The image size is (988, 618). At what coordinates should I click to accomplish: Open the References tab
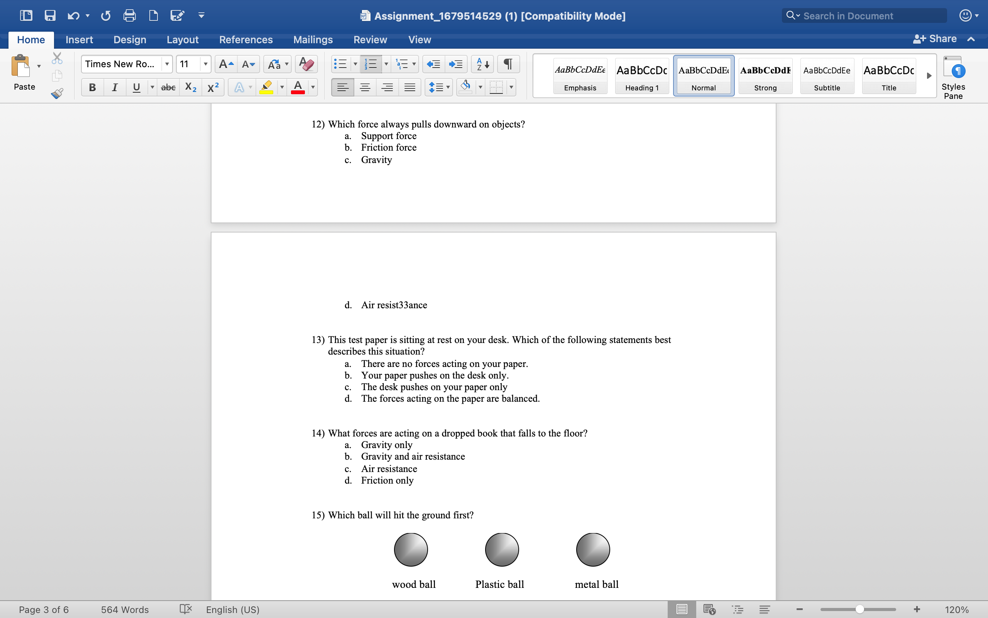[x=246, y=40]
